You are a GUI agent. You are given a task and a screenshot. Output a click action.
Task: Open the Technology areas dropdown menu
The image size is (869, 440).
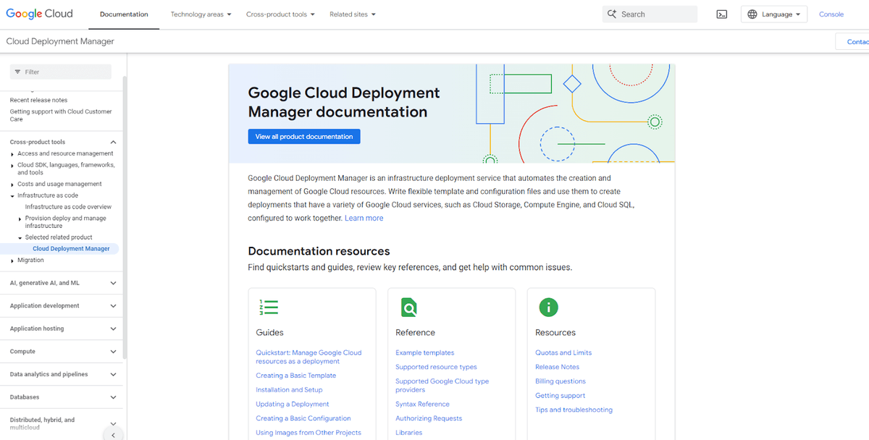point(201,14)
